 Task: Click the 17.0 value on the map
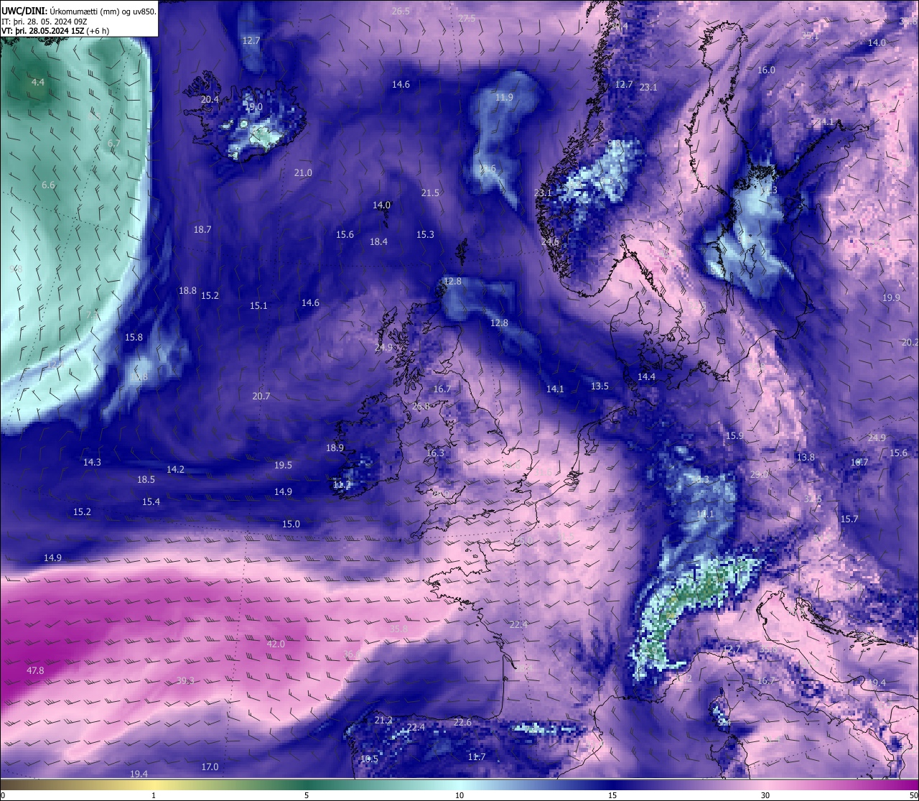(x=210, y=767)
